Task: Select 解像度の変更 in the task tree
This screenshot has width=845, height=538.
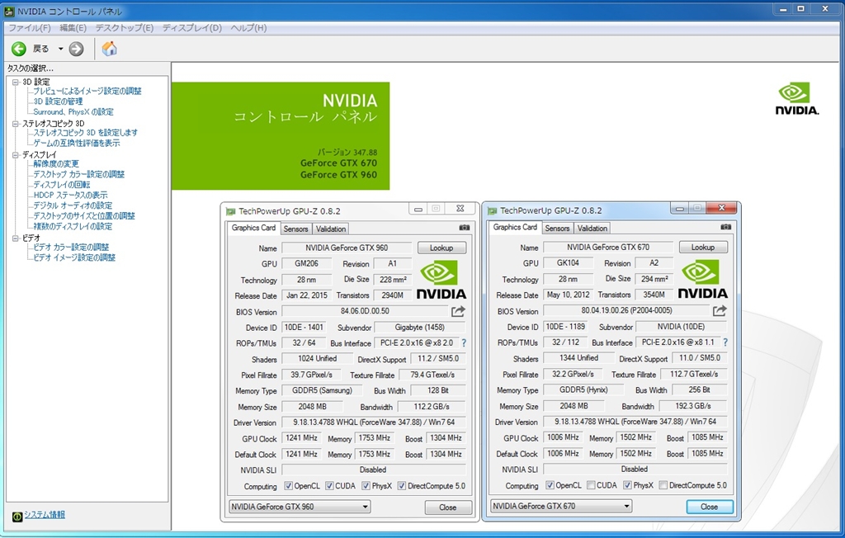Action: pos(56,163)
